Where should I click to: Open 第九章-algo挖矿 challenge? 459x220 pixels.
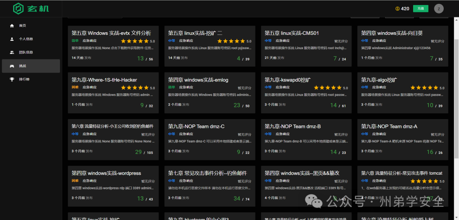tap(403, 93)
